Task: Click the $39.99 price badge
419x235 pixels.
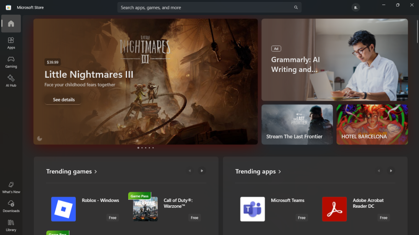Action: pos(52,62)
